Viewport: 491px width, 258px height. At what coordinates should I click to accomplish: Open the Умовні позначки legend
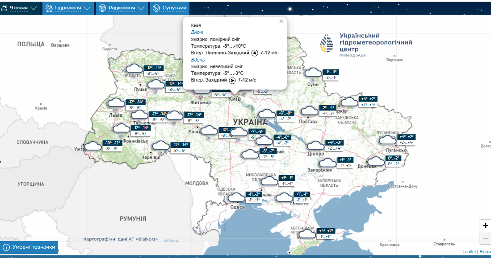coord(29,247)
